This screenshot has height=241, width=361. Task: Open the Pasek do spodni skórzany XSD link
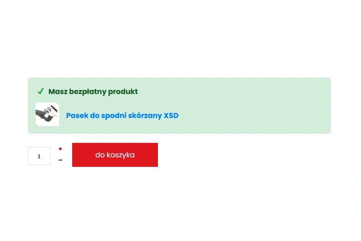(x=122, y=115)
